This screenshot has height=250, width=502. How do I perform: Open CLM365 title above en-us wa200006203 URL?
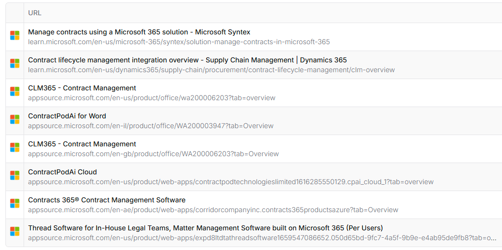(x=82, y=88)
